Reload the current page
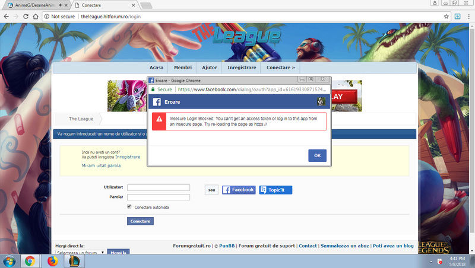475x268 pixels. 26,17
